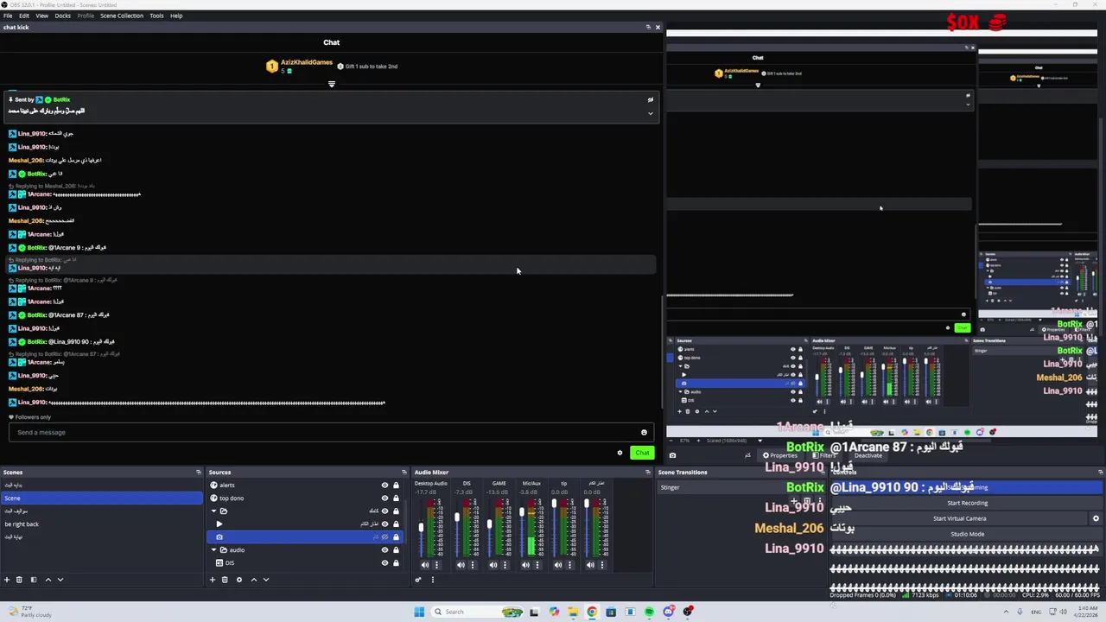Click the green Chat send button

642,453
